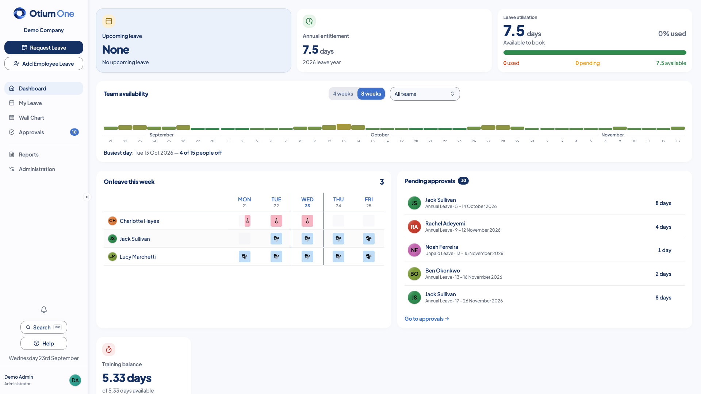Click Lucy Marchetti's leave icon on Monday
Screen dimensions: 701x394
[x=245, y=256]
